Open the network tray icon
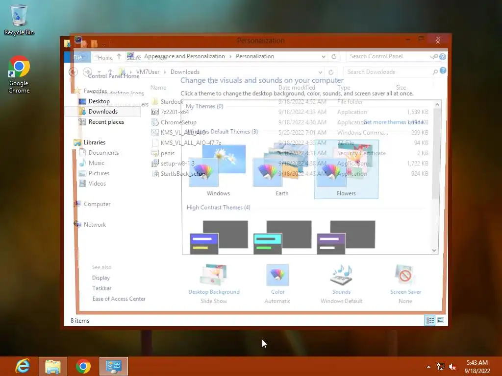Screen dimensions: 502x376 [441, 367]
